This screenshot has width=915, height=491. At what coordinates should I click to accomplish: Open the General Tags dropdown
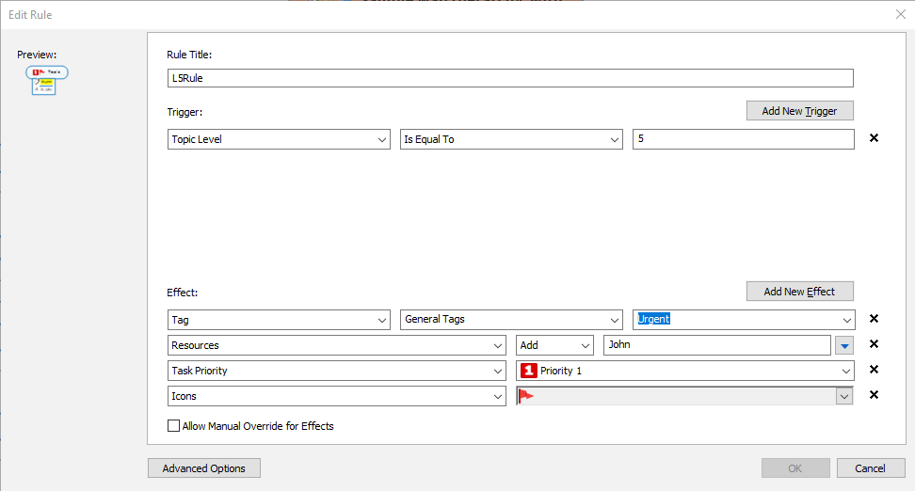tap(511, 320)
